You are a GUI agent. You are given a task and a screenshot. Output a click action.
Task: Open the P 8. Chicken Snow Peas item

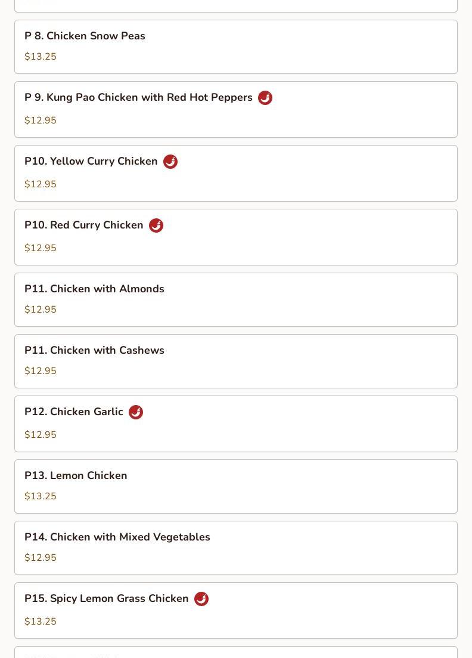pos(236,47)
